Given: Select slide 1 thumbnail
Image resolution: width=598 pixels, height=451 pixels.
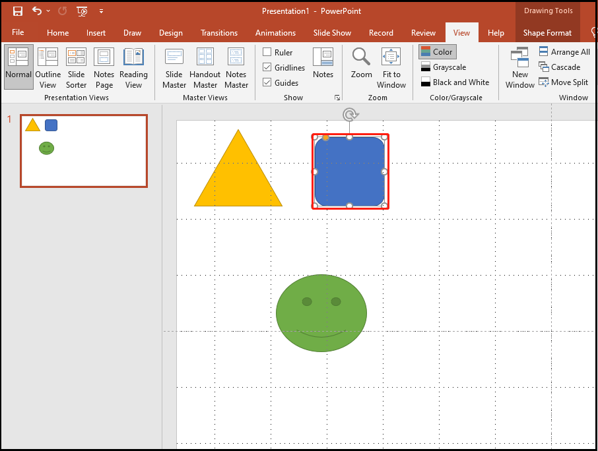Looking at the screenshot, I should coord(84,151).
